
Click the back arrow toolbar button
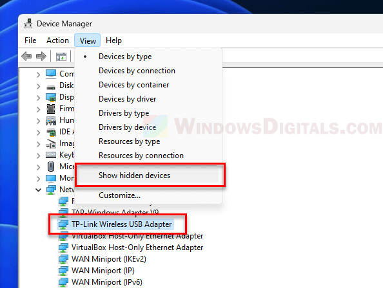[x=26, y=57]
